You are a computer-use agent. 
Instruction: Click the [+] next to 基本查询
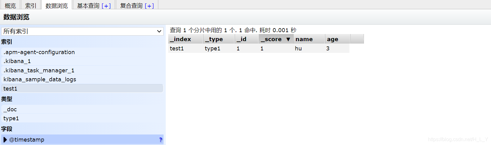[x=106, y=6]
